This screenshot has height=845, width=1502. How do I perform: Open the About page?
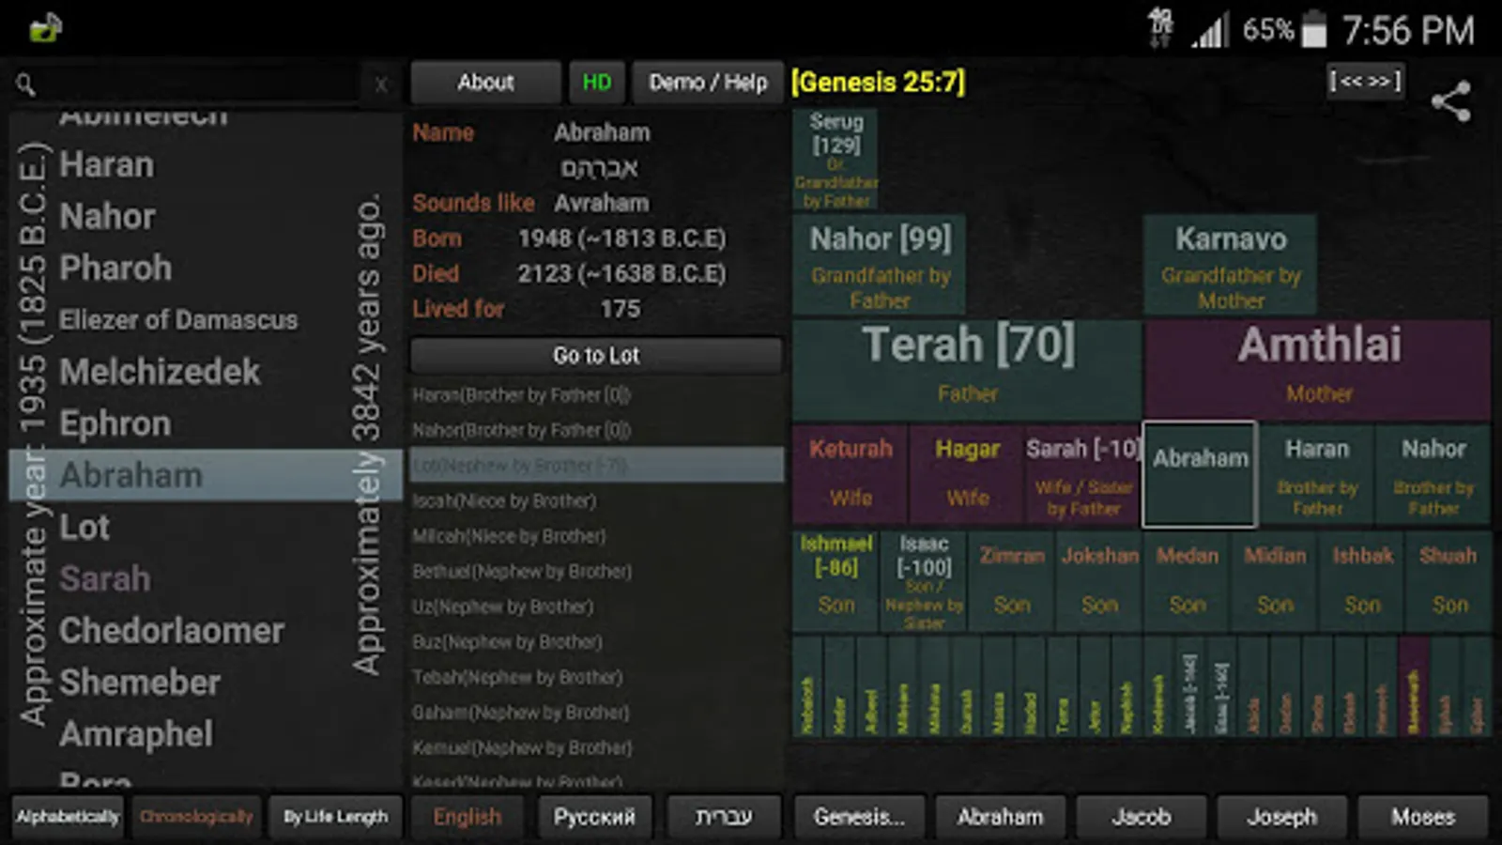point(485,83)
